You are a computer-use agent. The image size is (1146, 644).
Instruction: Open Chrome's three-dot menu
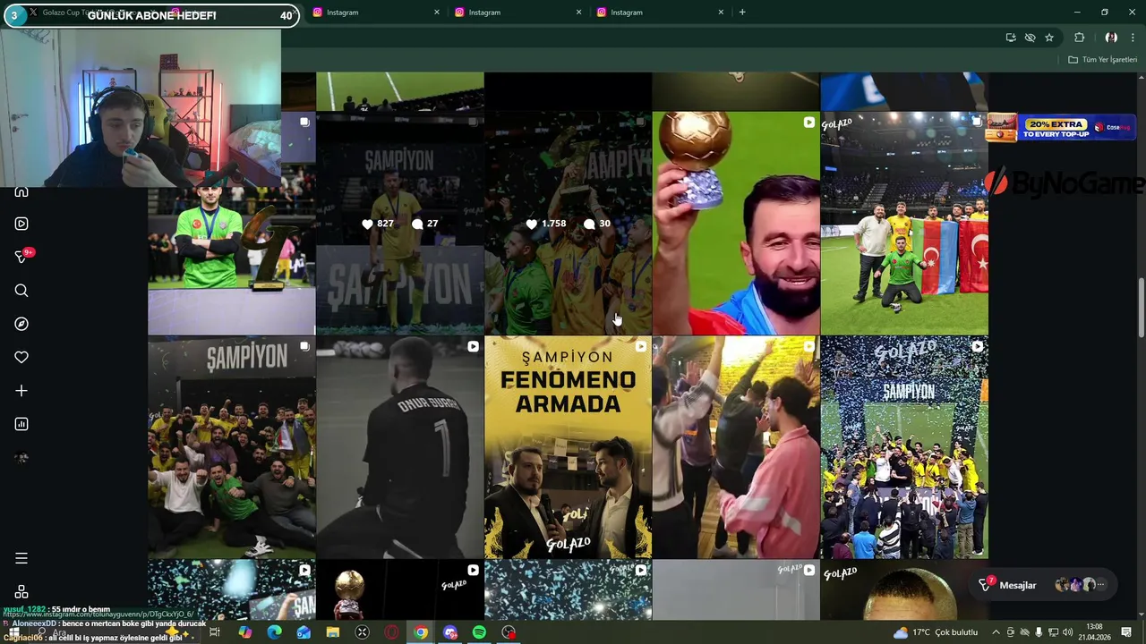[1132, 38]
